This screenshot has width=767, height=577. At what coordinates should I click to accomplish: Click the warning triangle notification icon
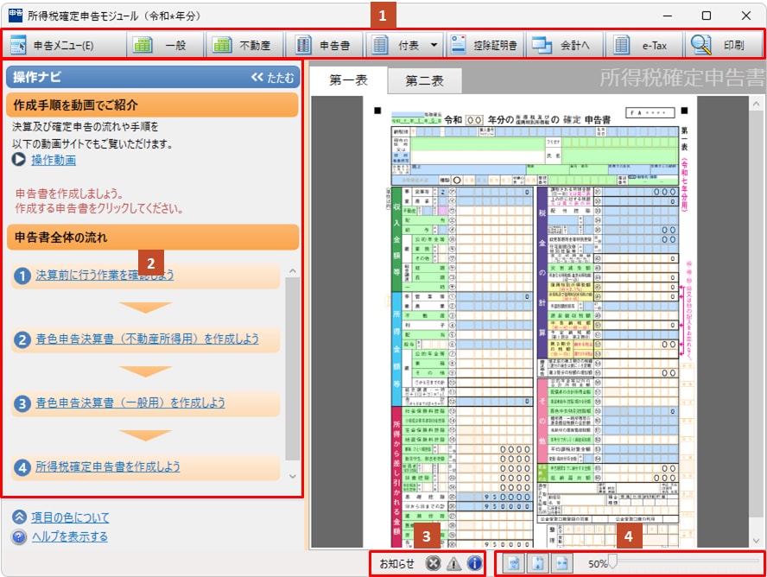tap(453, 564)
